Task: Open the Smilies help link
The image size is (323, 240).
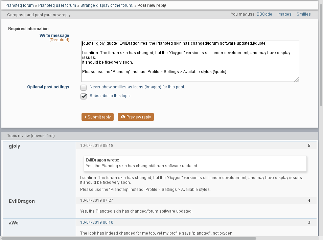Action: (x=304, y=14)
